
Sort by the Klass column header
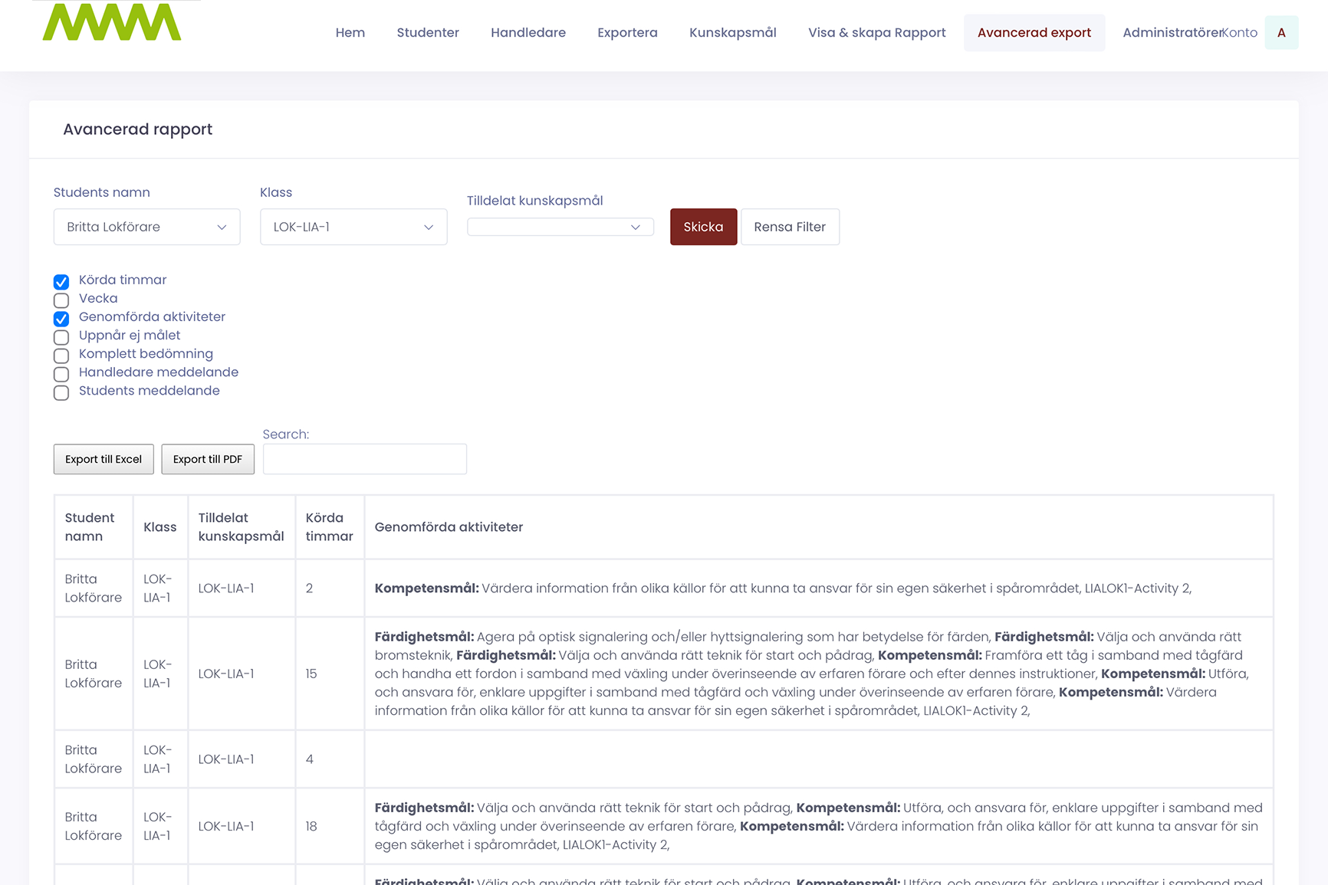pos(160,527)
